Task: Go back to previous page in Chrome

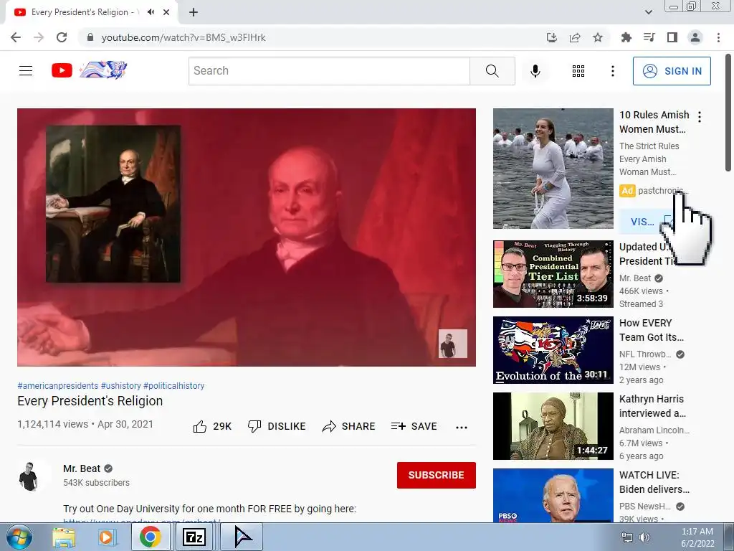Action: 16,37
